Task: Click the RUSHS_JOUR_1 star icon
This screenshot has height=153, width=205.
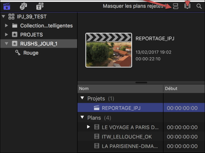Action: coord(14,44)
